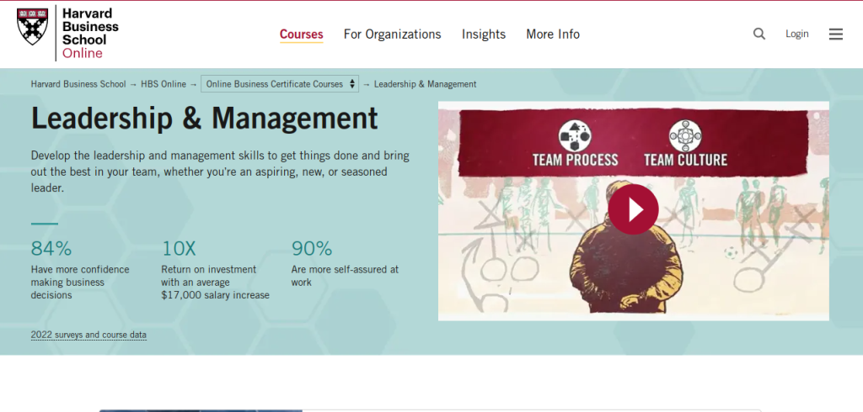Open search with the magnifying glass icon
This screenshot has height=412, width=863.
tap(759, 34)
